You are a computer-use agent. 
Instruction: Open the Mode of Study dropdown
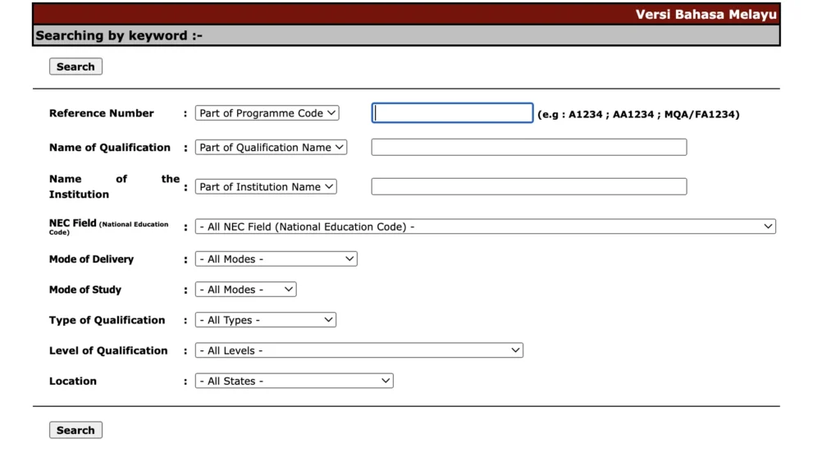tap(245, 290)
